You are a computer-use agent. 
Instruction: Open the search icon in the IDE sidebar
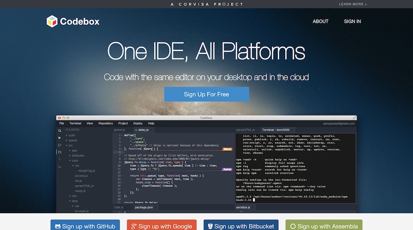60,131
